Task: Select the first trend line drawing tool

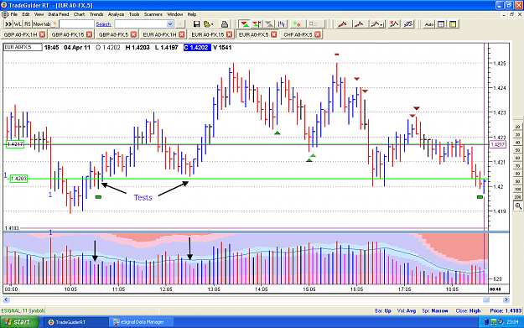Action: tap(342, 24)
